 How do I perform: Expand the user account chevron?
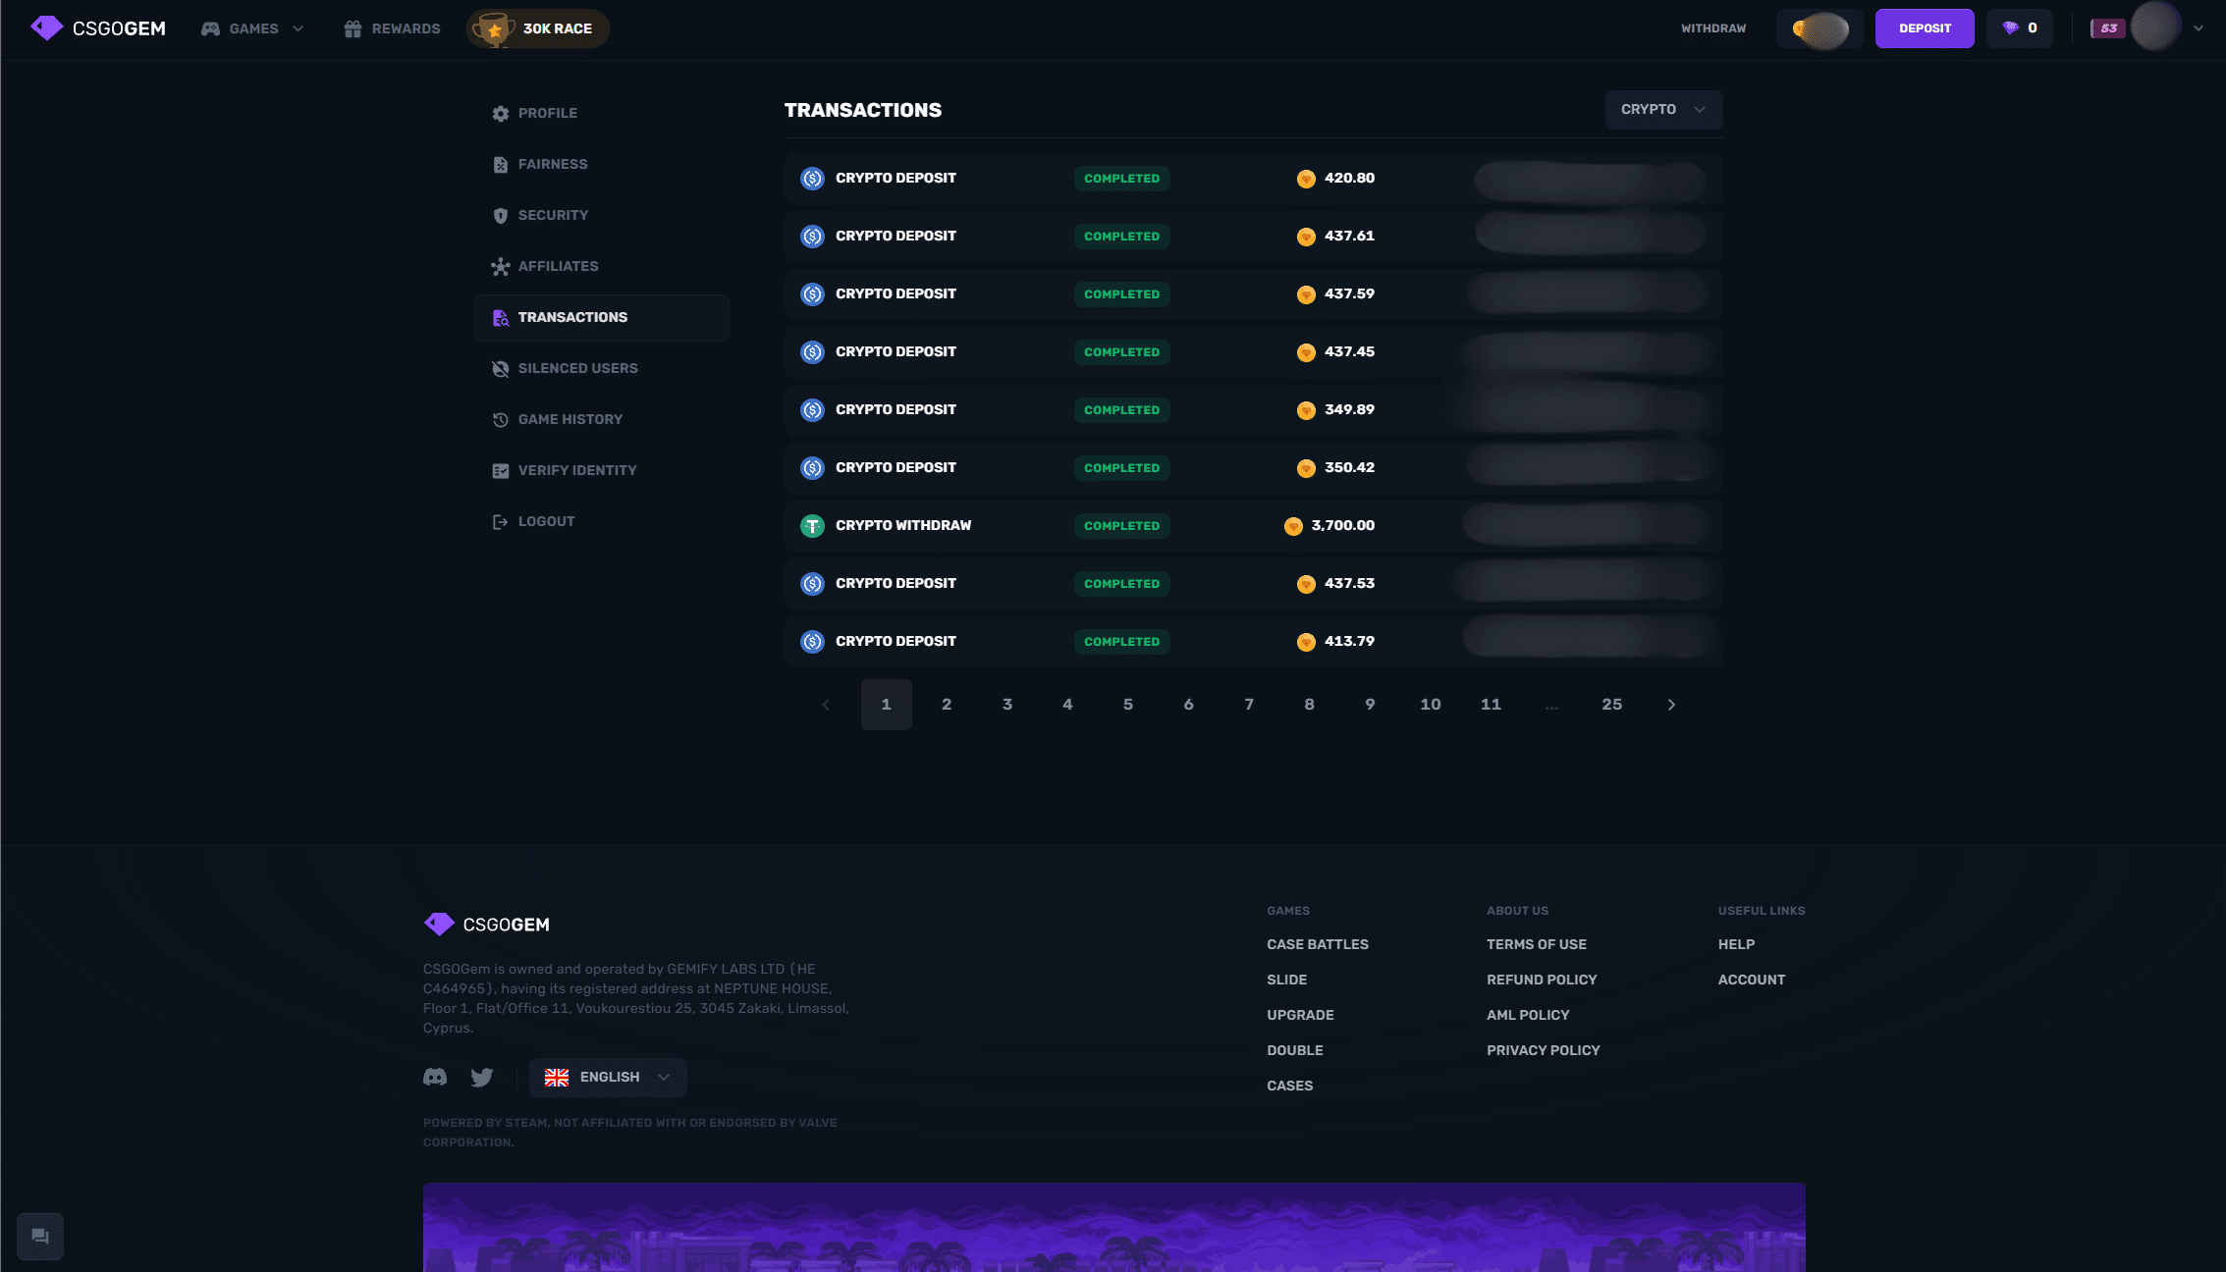[2199, 28]
